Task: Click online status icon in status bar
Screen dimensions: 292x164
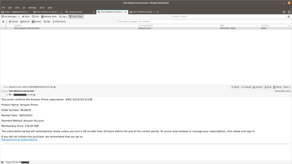Action: 2,162
